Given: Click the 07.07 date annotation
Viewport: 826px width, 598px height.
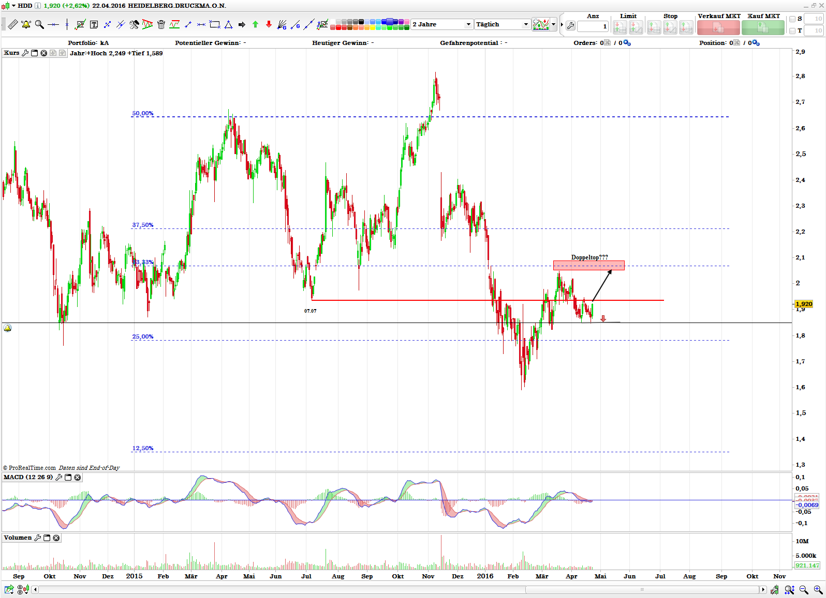Looking at the screenshot, I should [x=310, y=311].
